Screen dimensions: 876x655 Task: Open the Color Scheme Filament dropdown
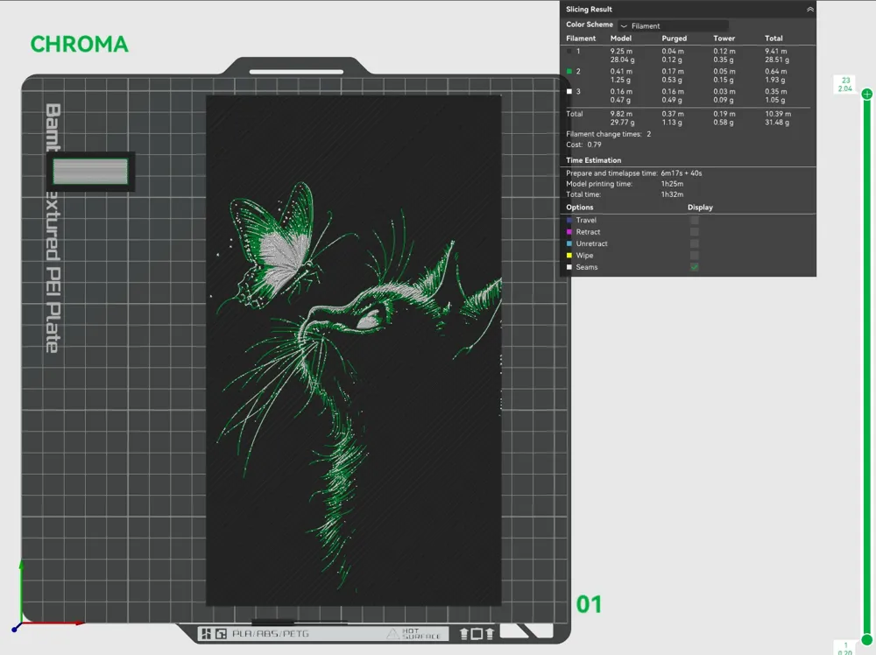tap(673, 25)
